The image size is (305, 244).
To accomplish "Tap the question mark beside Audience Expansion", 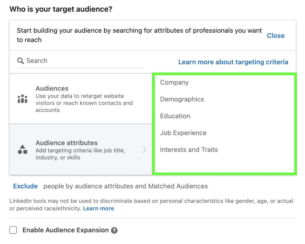I will pos(114,230).
